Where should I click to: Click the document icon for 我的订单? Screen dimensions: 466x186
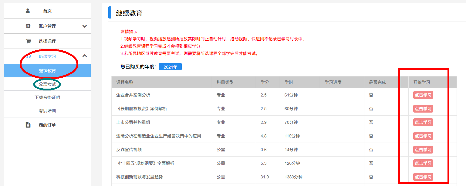pos(28,125)
